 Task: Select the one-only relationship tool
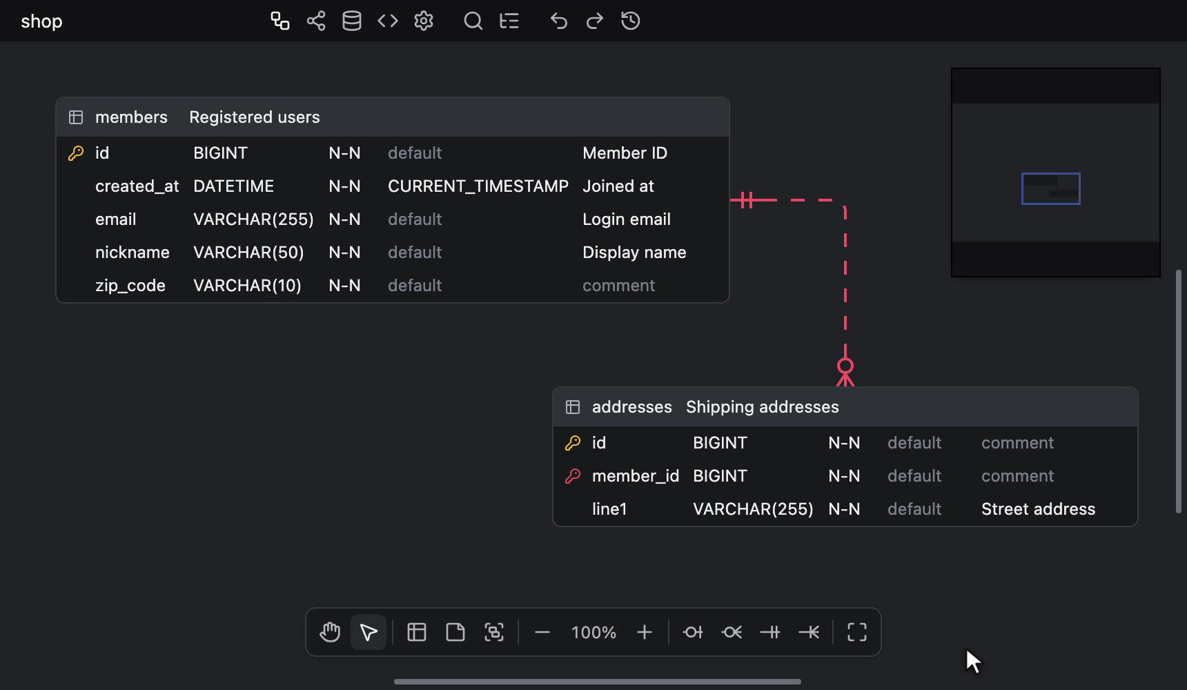(x=770, y=632)
